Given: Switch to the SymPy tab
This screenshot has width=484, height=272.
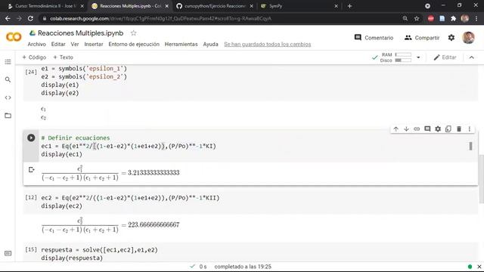Looking at the screenshot, I should (x=298, y=6).
